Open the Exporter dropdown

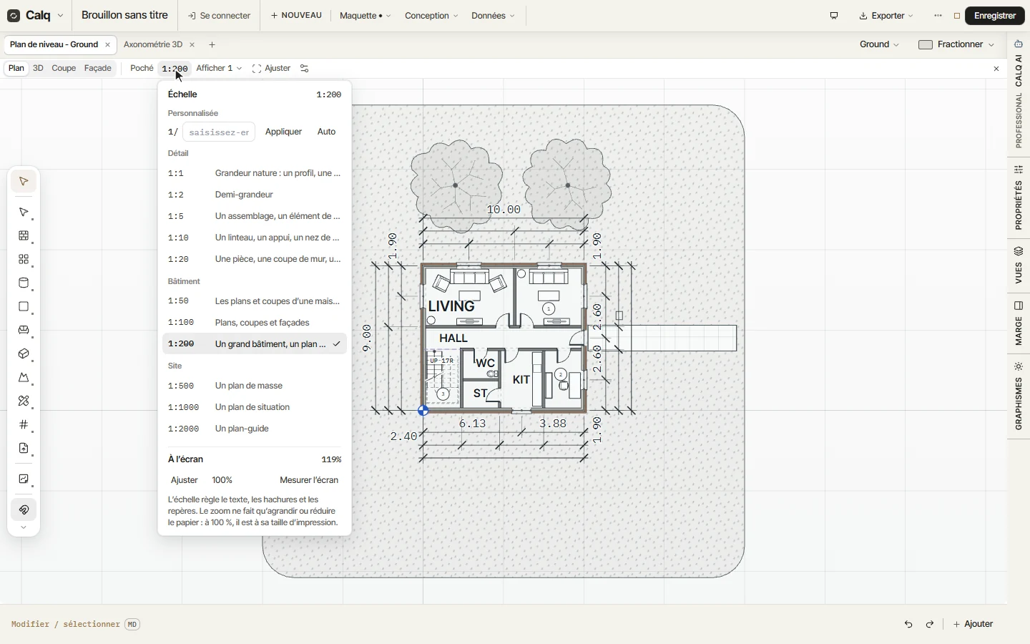click(887, 16)
